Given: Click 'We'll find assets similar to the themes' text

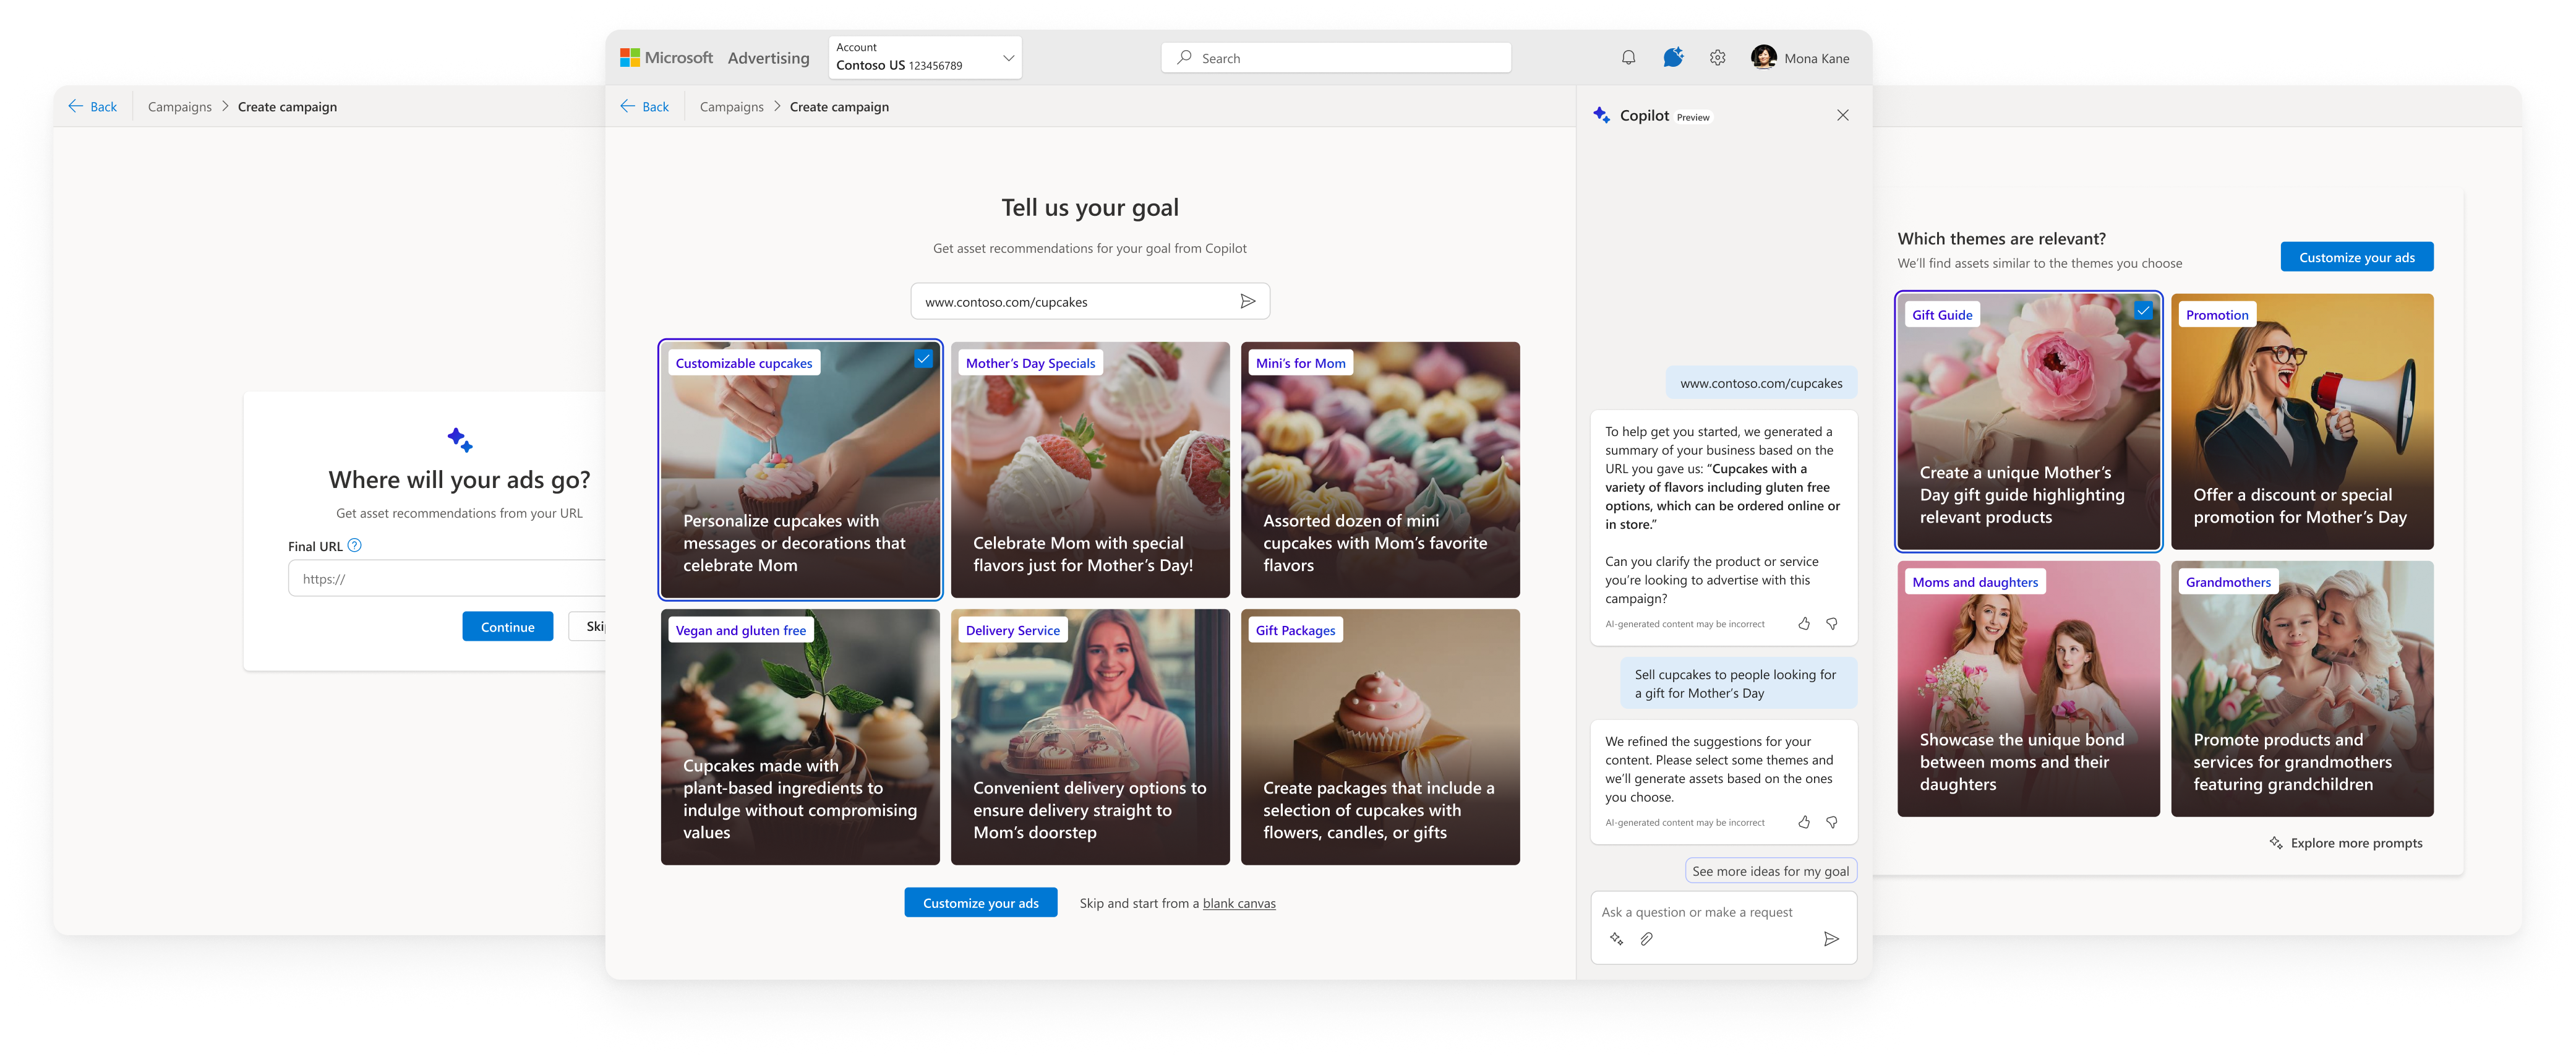Looking at the screenshot, I should pyautogui.click(x=2039, y=263).
